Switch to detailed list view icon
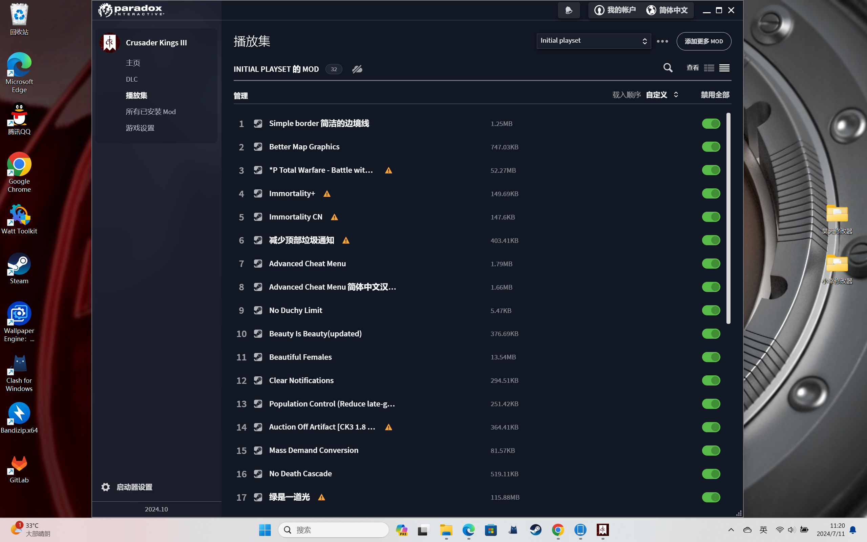 [709, 68]
